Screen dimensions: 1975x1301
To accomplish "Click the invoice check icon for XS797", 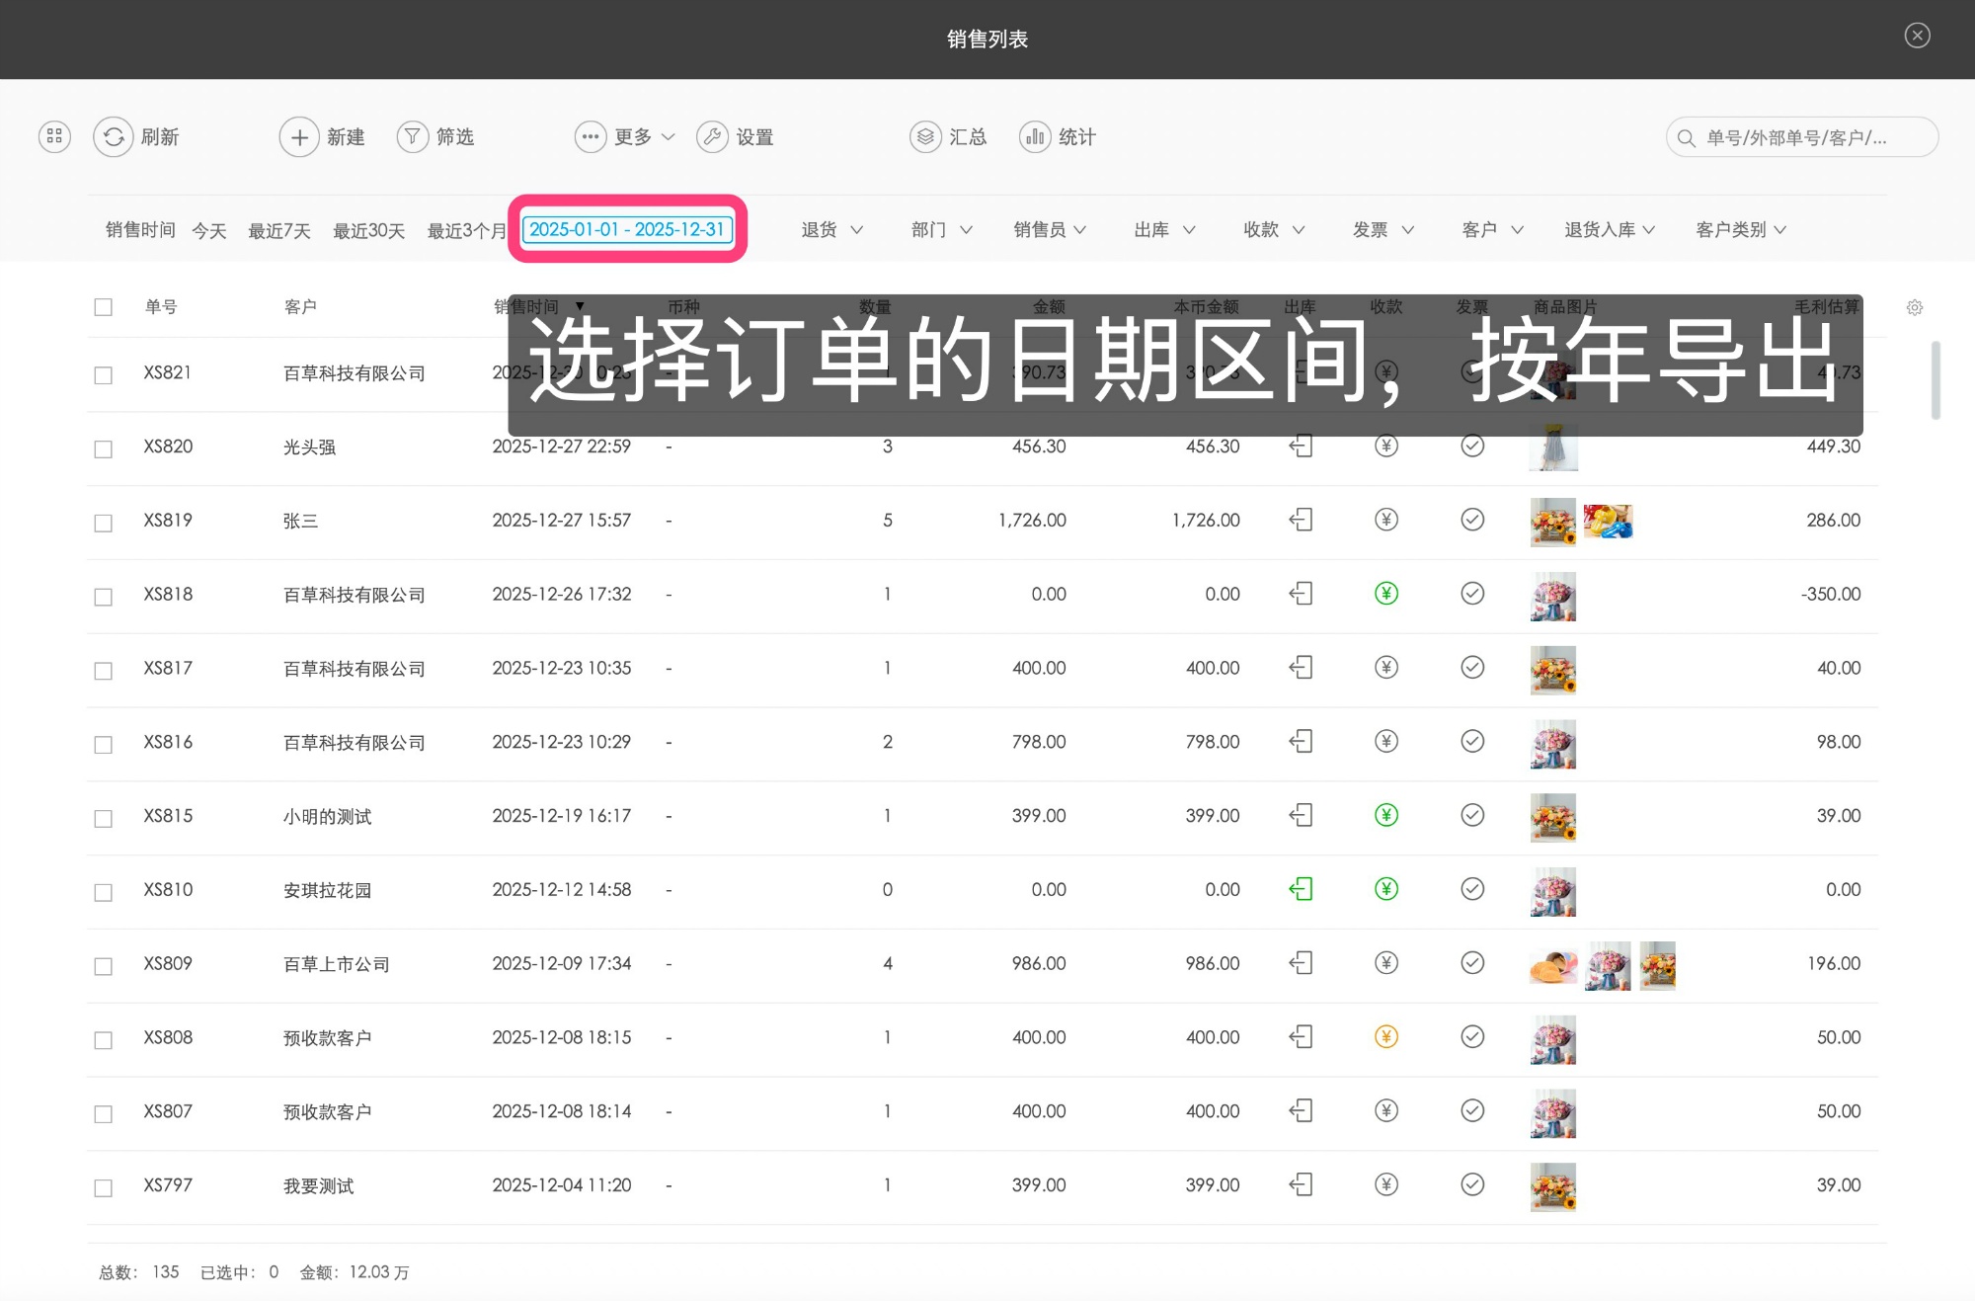I will [1472, 1184].
